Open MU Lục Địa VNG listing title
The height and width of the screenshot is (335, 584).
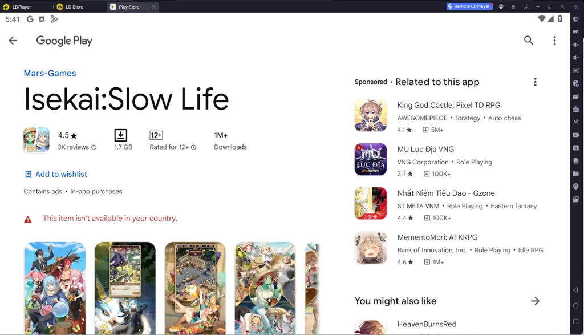coord(425,149)
